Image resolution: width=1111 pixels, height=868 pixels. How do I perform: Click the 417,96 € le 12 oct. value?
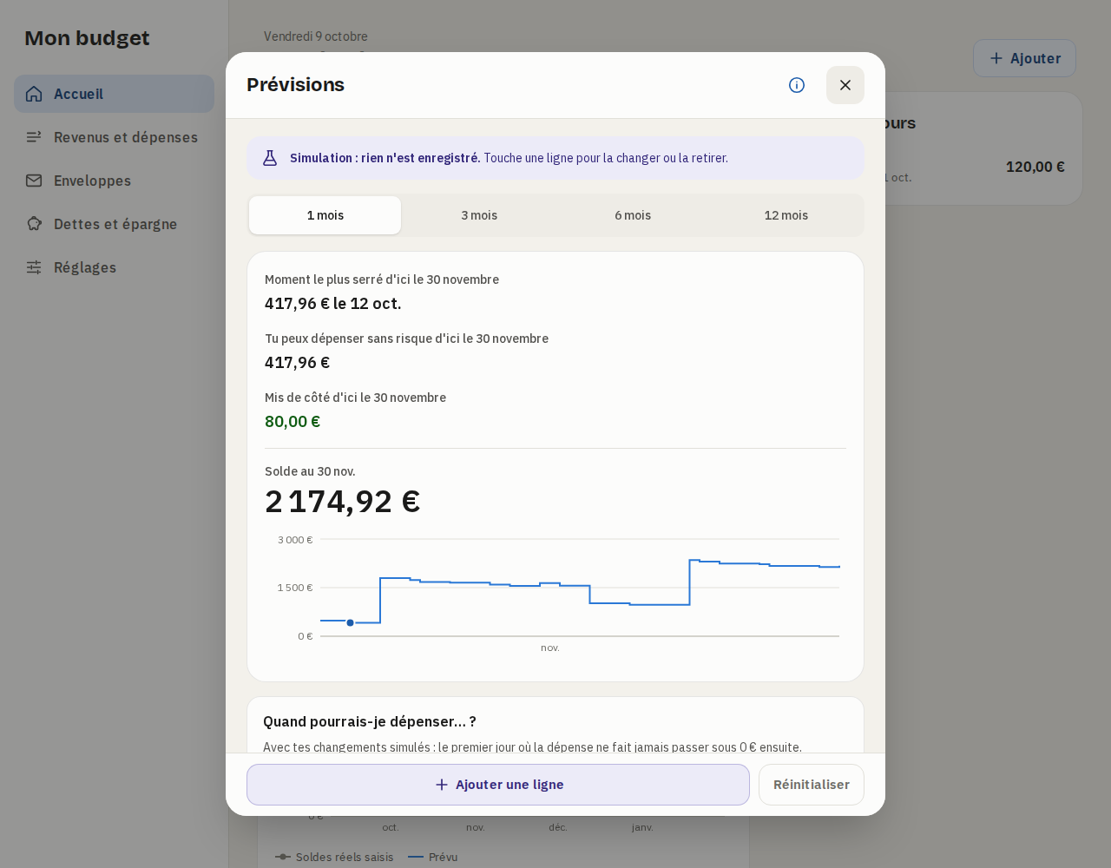click(333, 304)
